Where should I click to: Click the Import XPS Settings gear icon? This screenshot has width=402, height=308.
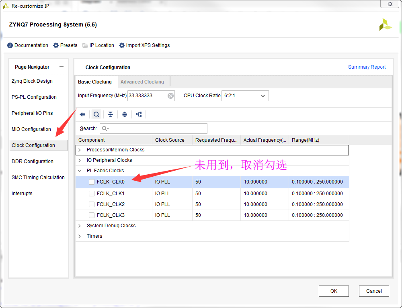[122, 45]
